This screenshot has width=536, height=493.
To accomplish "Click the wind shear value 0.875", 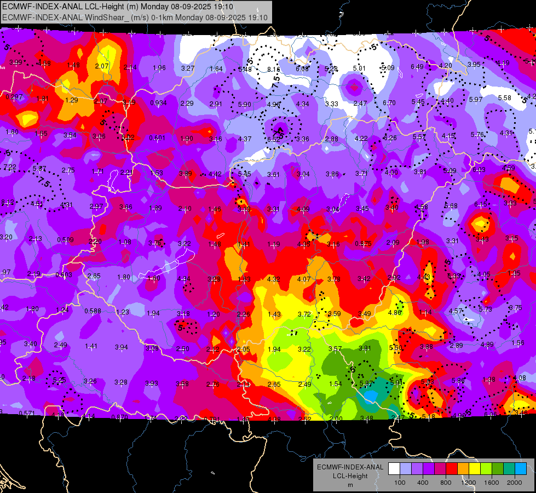I will click(363, 244).
